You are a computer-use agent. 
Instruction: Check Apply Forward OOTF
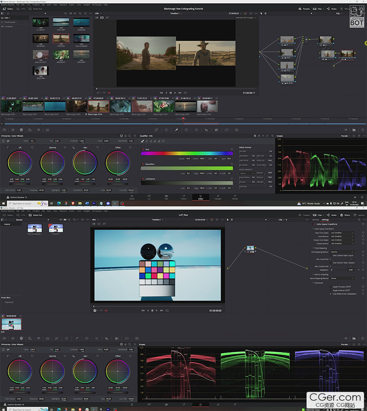331,287
